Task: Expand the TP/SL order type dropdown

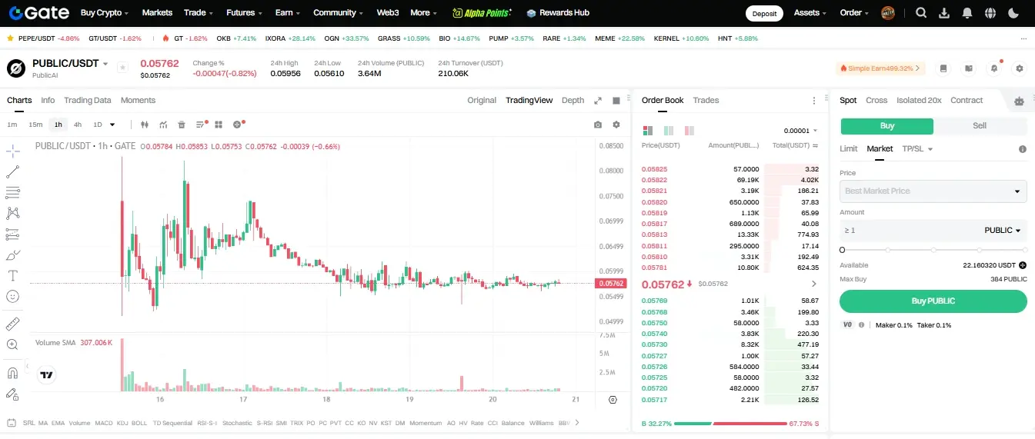Action: 917,149
